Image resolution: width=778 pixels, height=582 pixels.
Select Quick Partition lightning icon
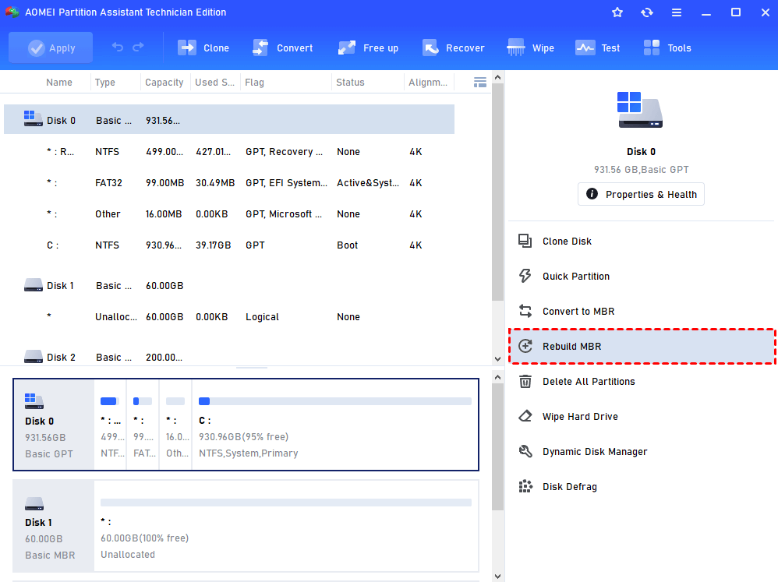pos(525,276)
